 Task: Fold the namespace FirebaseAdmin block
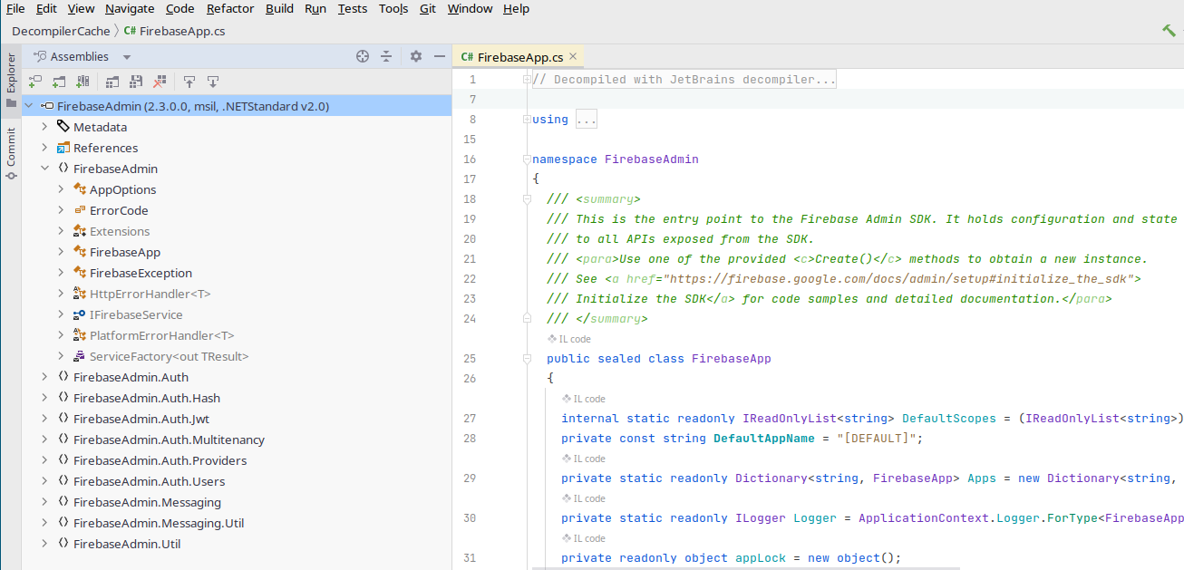point(527,159)
